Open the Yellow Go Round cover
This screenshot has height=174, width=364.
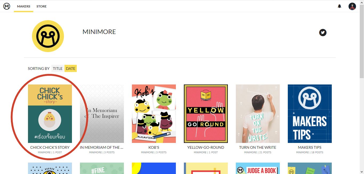tap(206, 114)
